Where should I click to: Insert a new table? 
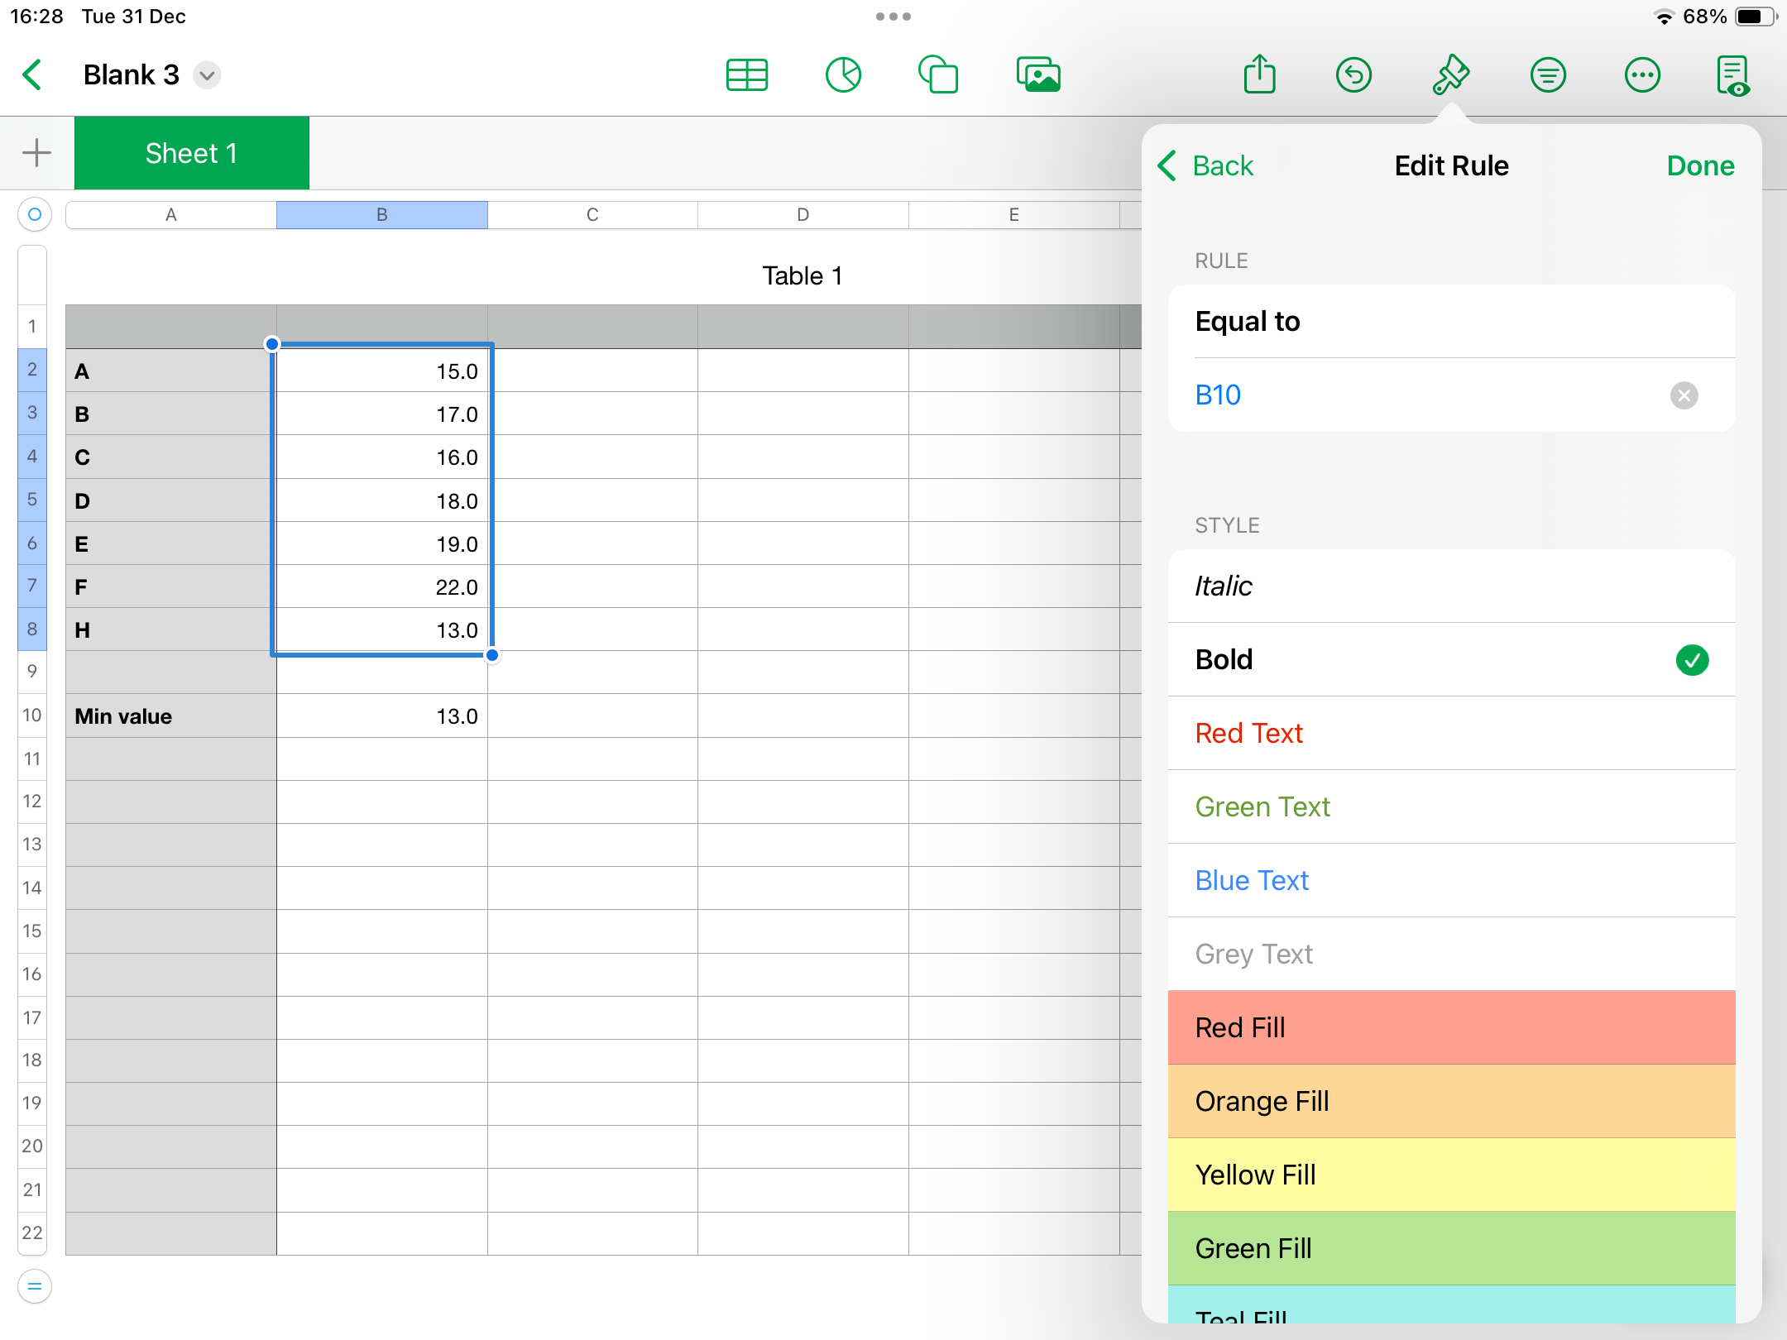(747, 74)
